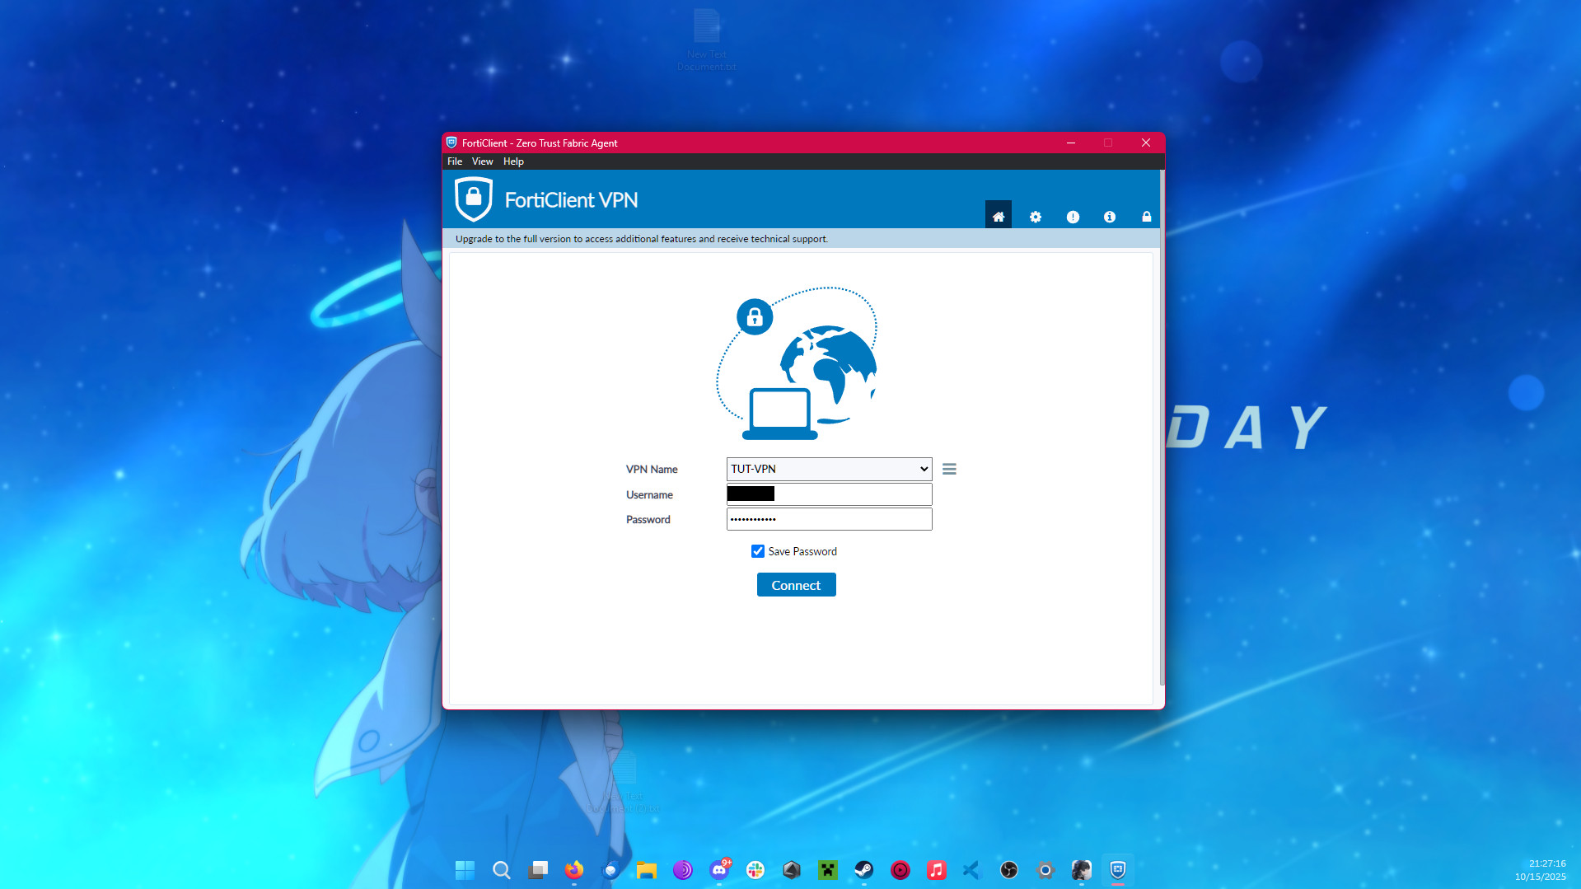Click the "Username" label
The height and width of the screenshot is (889, 1581).
coord(649,495)
